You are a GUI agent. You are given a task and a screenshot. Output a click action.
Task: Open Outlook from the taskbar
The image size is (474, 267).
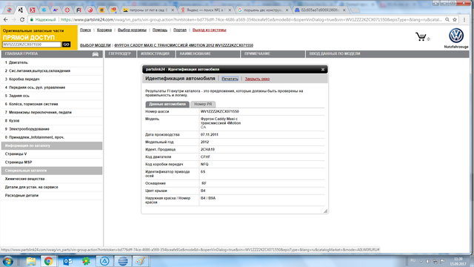click(x=67, y=261)
